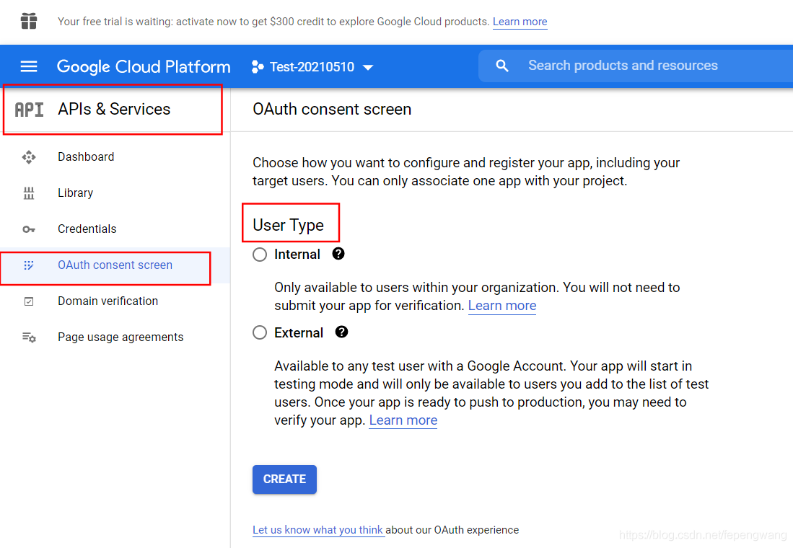The image size is (793, 548).
Task: Click the CREATE button
Action: tap(284, 479)
